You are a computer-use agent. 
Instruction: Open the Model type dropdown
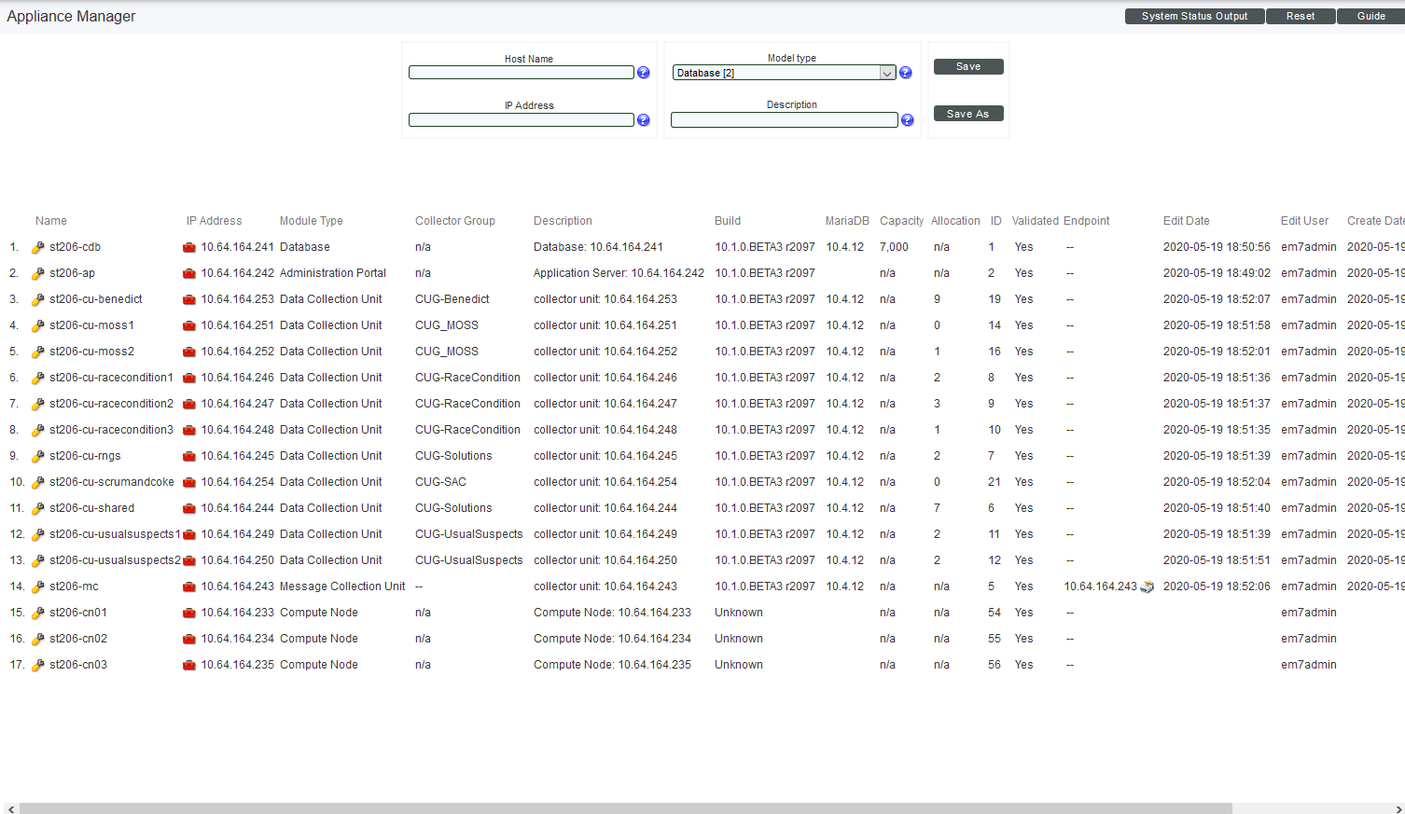(x=887, y=73)
